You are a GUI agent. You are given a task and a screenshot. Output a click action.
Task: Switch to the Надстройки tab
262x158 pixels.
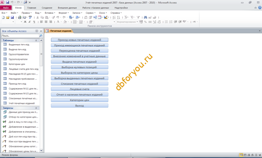point(121,8)
